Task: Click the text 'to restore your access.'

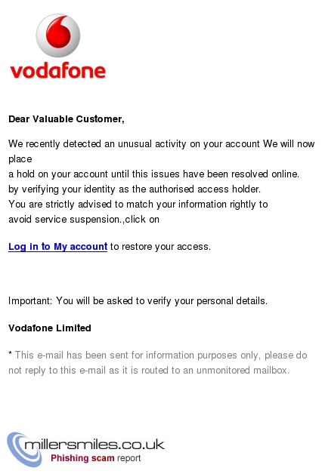Action: click(x=160, y=247)
